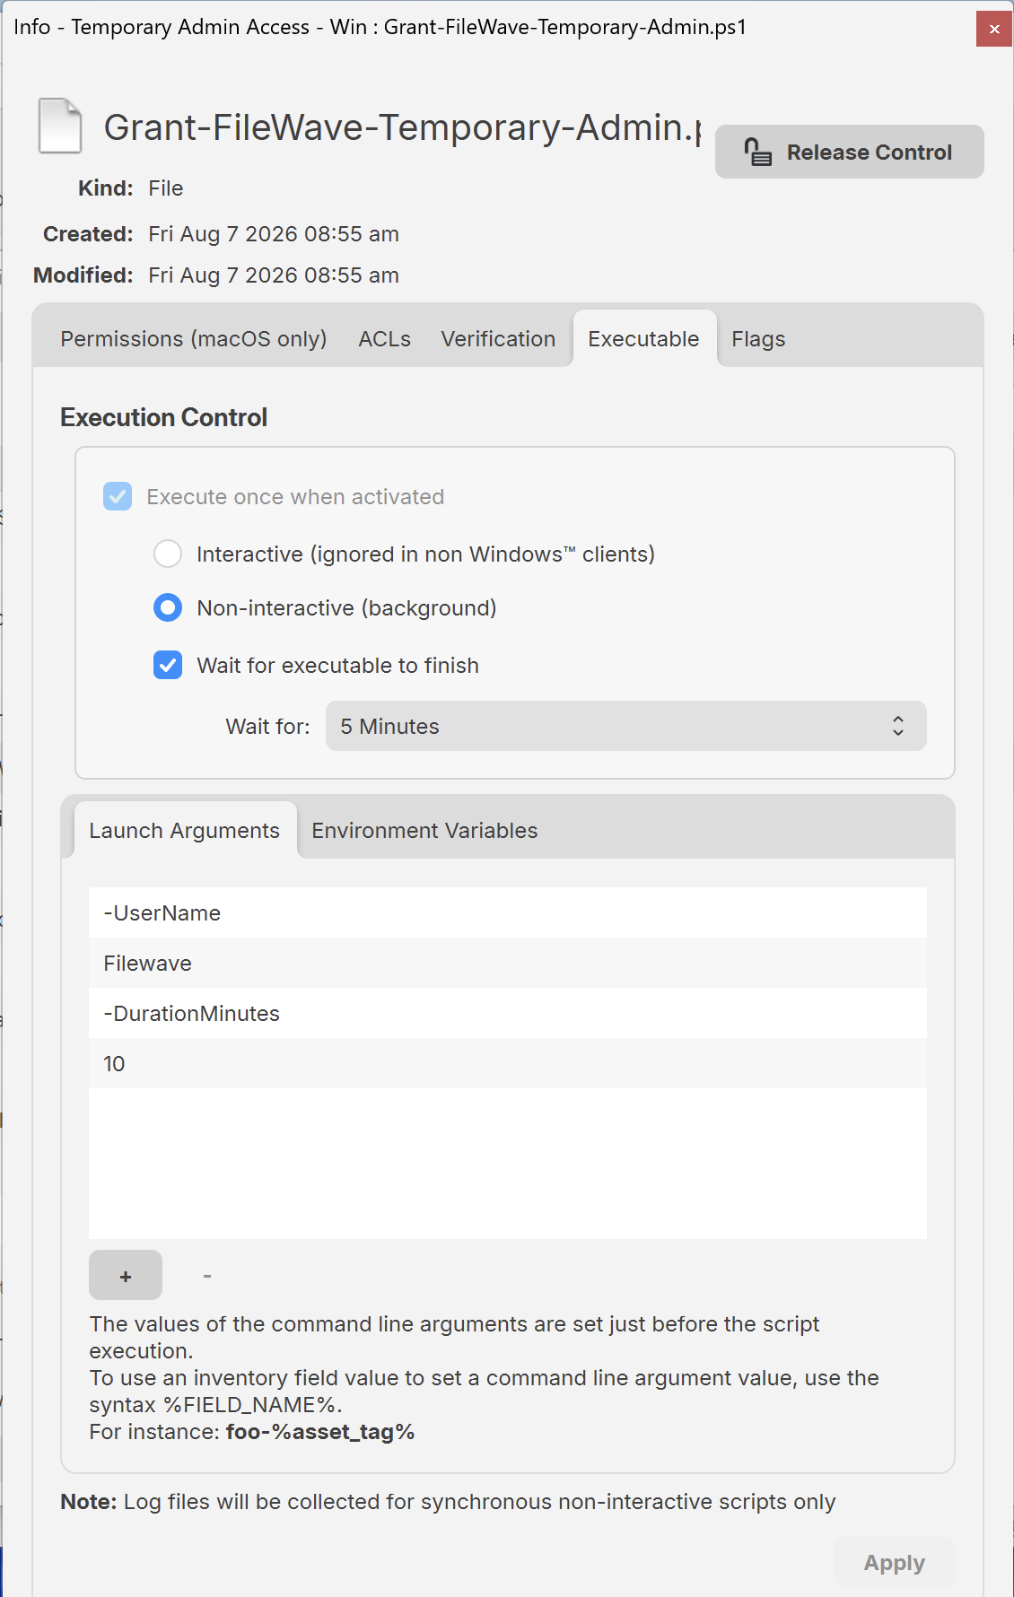Viewport: 1014px width, 1597px height.
Task: Click the Execution Control heading
Action: [x=163, y=417]
